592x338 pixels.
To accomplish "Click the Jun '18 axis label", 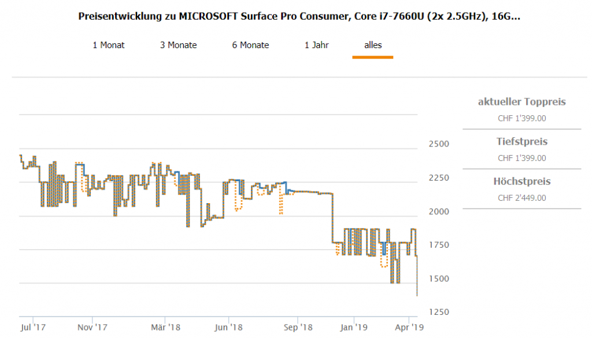I will point(228,328).
